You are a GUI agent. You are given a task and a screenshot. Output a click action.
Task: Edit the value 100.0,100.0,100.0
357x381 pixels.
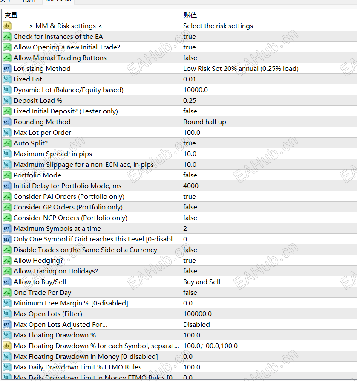(x=210, y=346)
